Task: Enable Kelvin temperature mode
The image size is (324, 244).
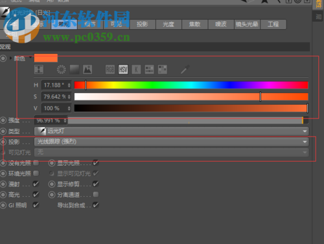Action: point(136,69)
